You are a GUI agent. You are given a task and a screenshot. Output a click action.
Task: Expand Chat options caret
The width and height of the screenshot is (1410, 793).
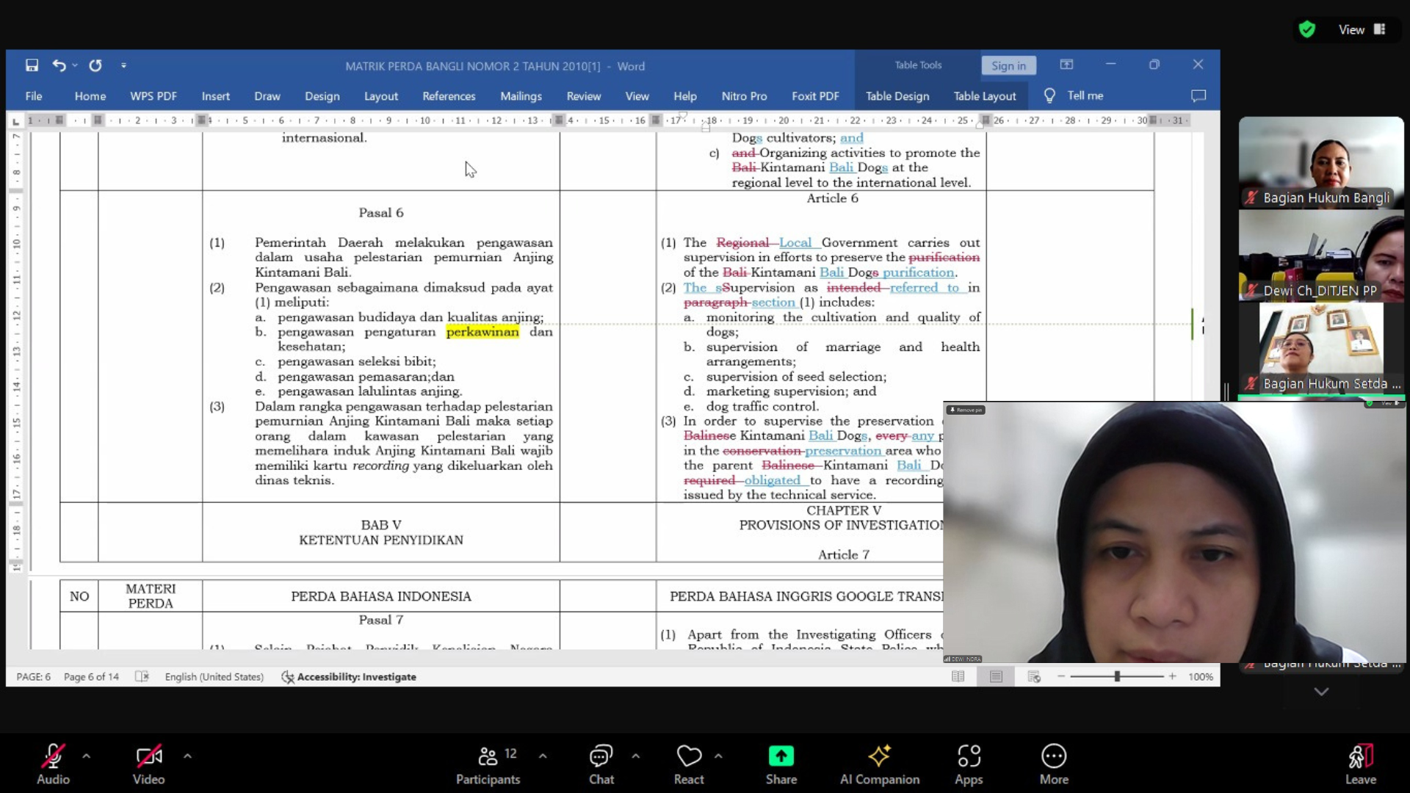[x=635, y=756]
